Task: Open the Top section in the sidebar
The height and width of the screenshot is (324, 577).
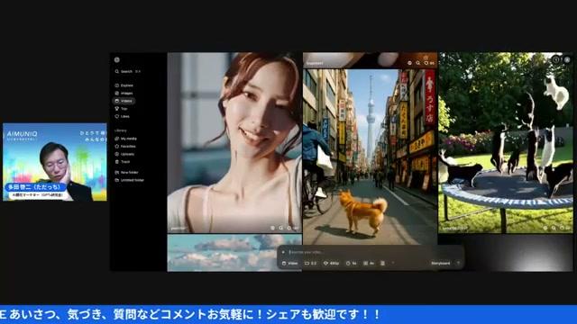Action: (x=122, y=109)
